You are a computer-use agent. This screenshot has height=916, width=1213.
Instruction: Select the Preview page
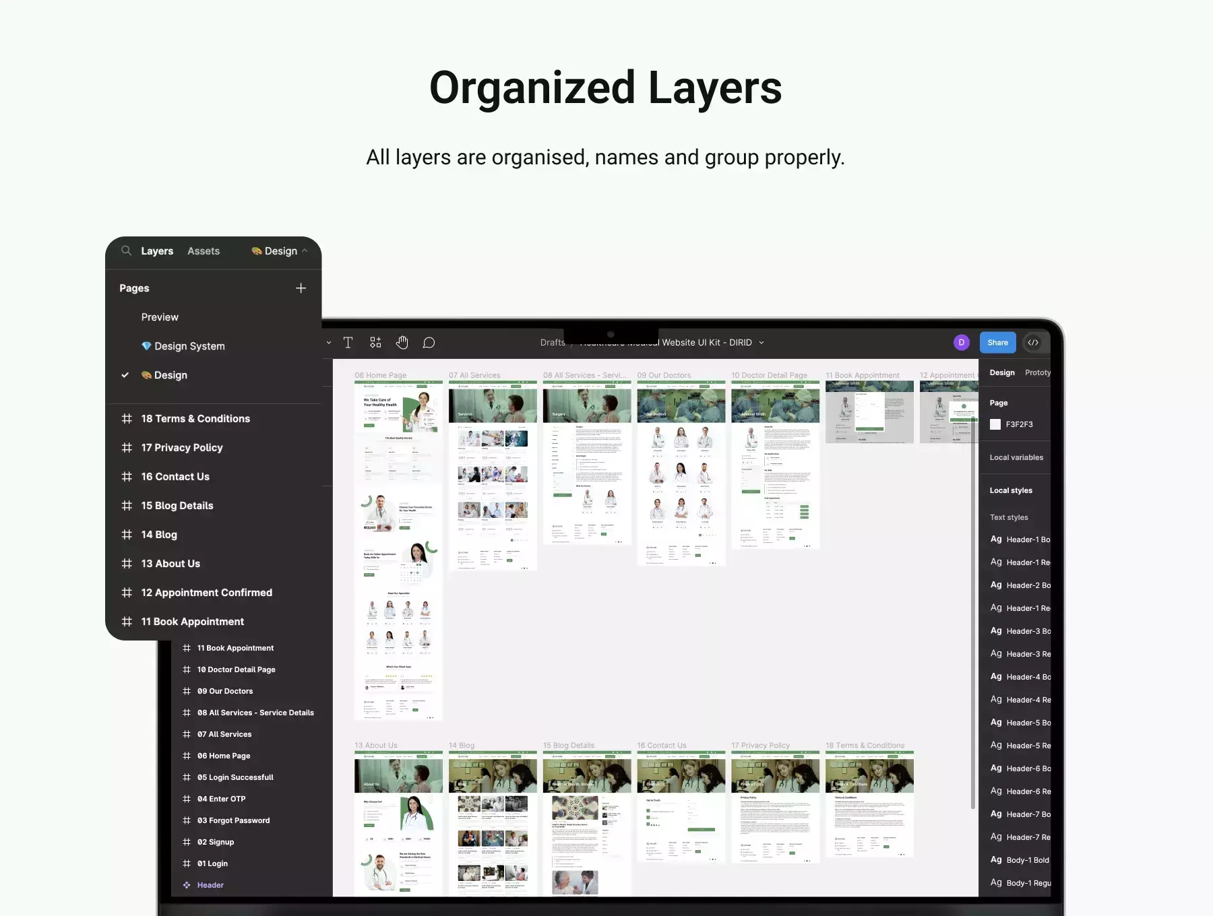(x=160, y=317)
